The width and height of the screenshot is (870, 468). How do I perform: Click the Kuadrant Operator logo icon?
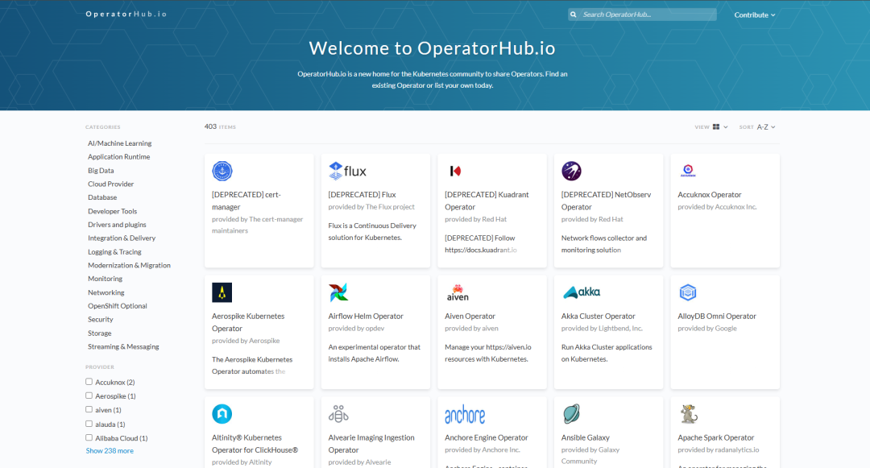coord(455,171)
